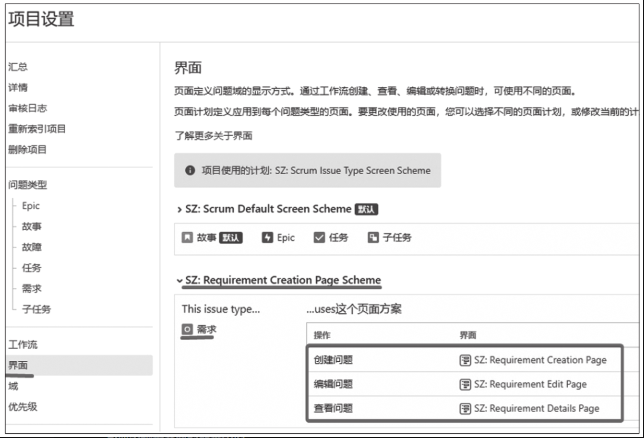Click the 项目使用的计划 banner text
The height and width of the screenshot is (438, 644).
pos(316,170)
